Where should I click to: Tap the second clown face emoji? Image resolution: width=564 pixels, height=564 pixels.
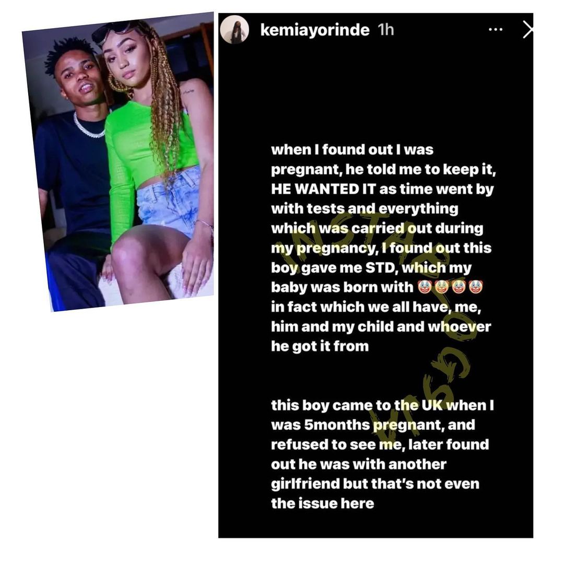442,287
